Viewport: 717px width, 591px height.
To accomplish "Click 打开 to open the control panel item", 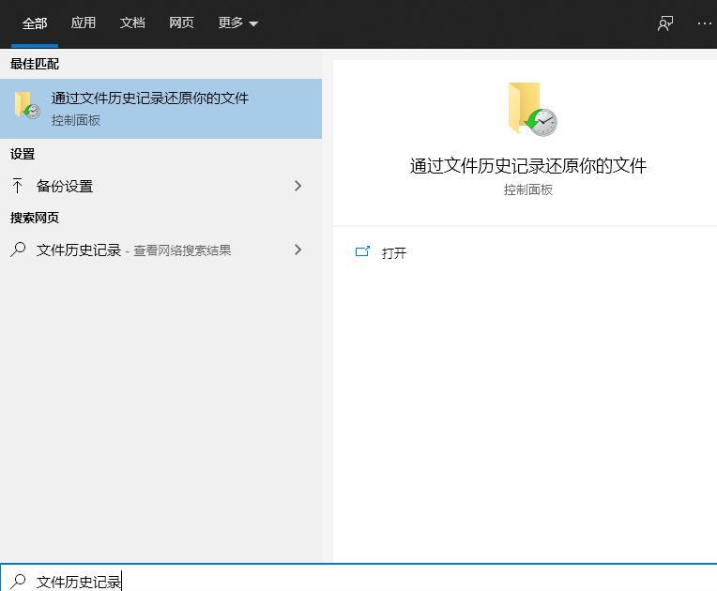I will point(394,252).
